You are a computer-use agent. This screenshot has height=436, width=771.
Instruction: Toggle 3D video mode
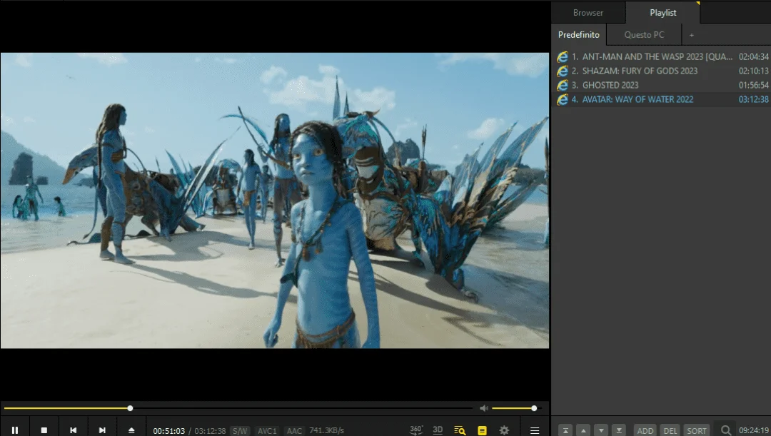click(438, 430)
